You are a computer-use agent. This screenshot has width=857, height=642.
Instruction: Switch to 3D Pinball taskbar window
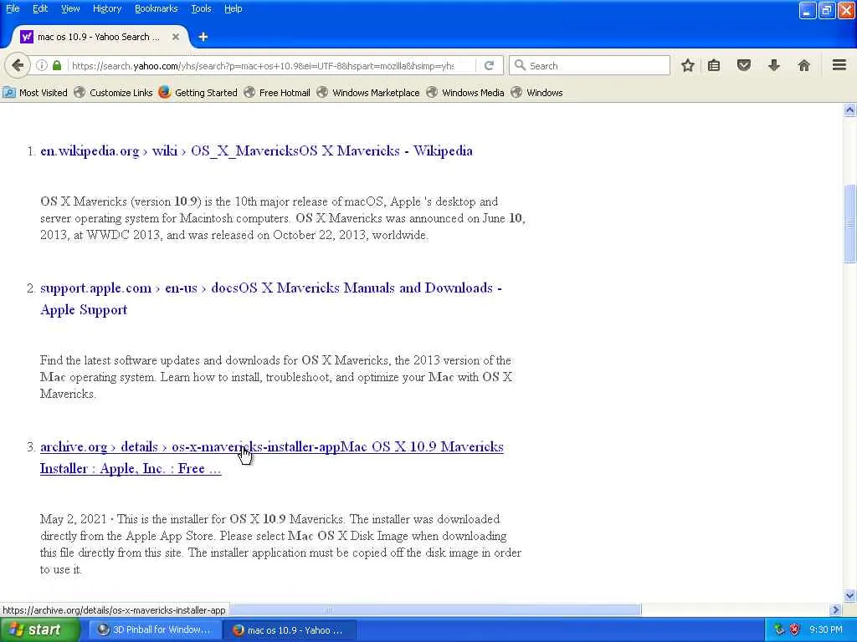155,629
